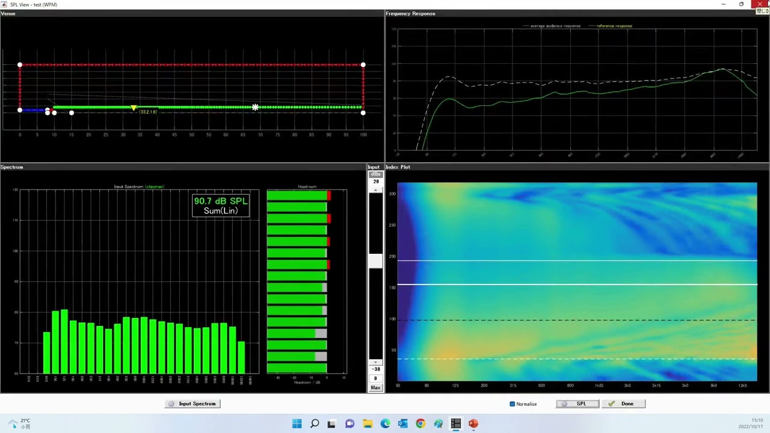Open the globe app icon on the taskbar
The image size is (770, 433).
tap(438, 423)
